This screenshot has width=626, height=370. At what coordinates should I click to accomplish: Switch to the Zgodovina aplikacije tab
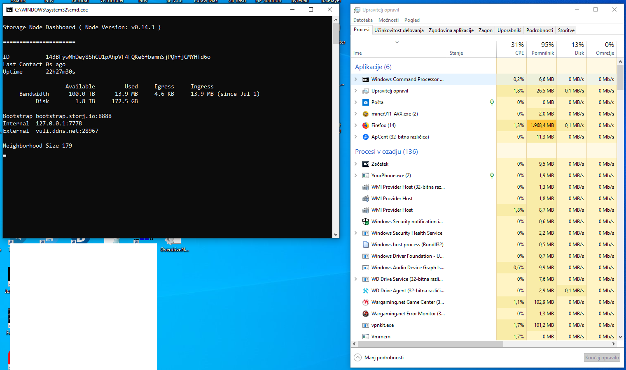click(451, 30)
